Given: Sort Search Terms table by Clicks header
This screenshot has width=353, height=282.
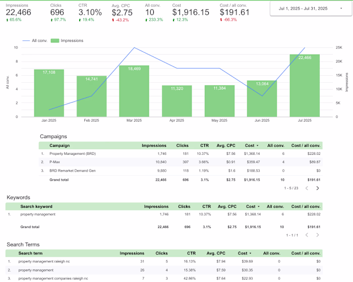Looking at the screenshot, I should (x=162, y=253).
